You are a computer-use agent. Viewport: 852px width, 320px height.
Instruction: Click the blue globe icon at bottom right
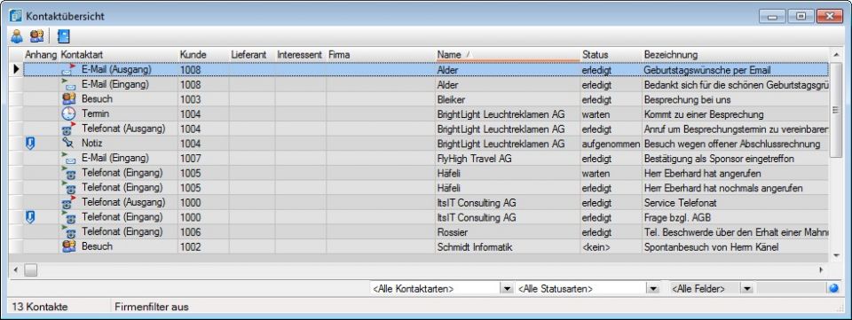834,289
